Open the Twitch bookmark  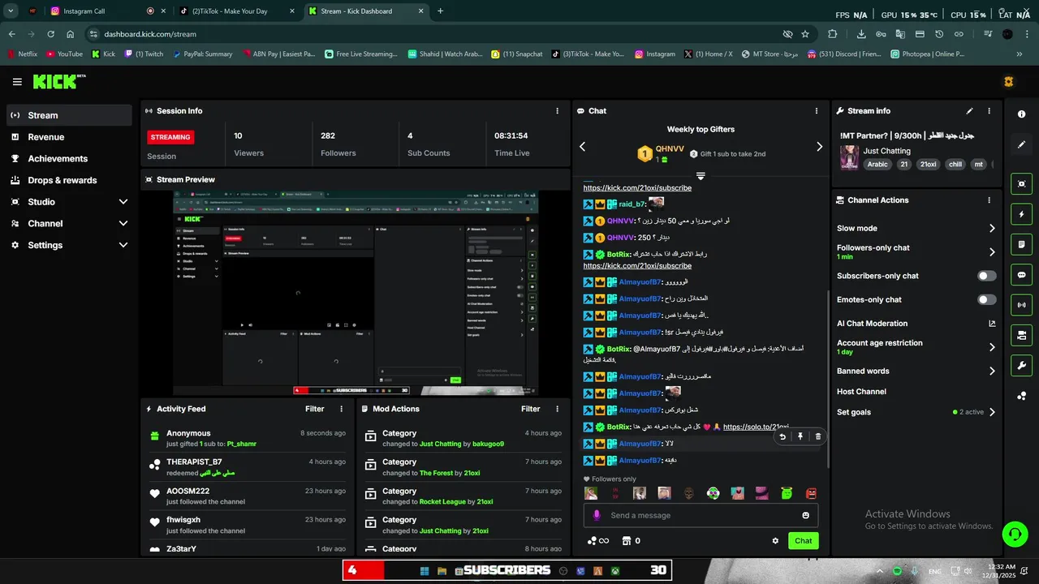tap(143, 54)
